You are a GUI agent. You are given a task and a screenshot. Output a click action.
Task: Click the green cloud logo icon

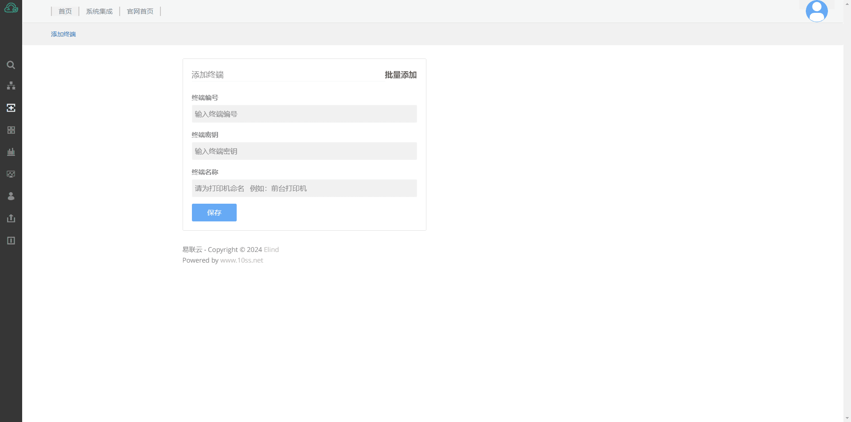pos(11,8)
